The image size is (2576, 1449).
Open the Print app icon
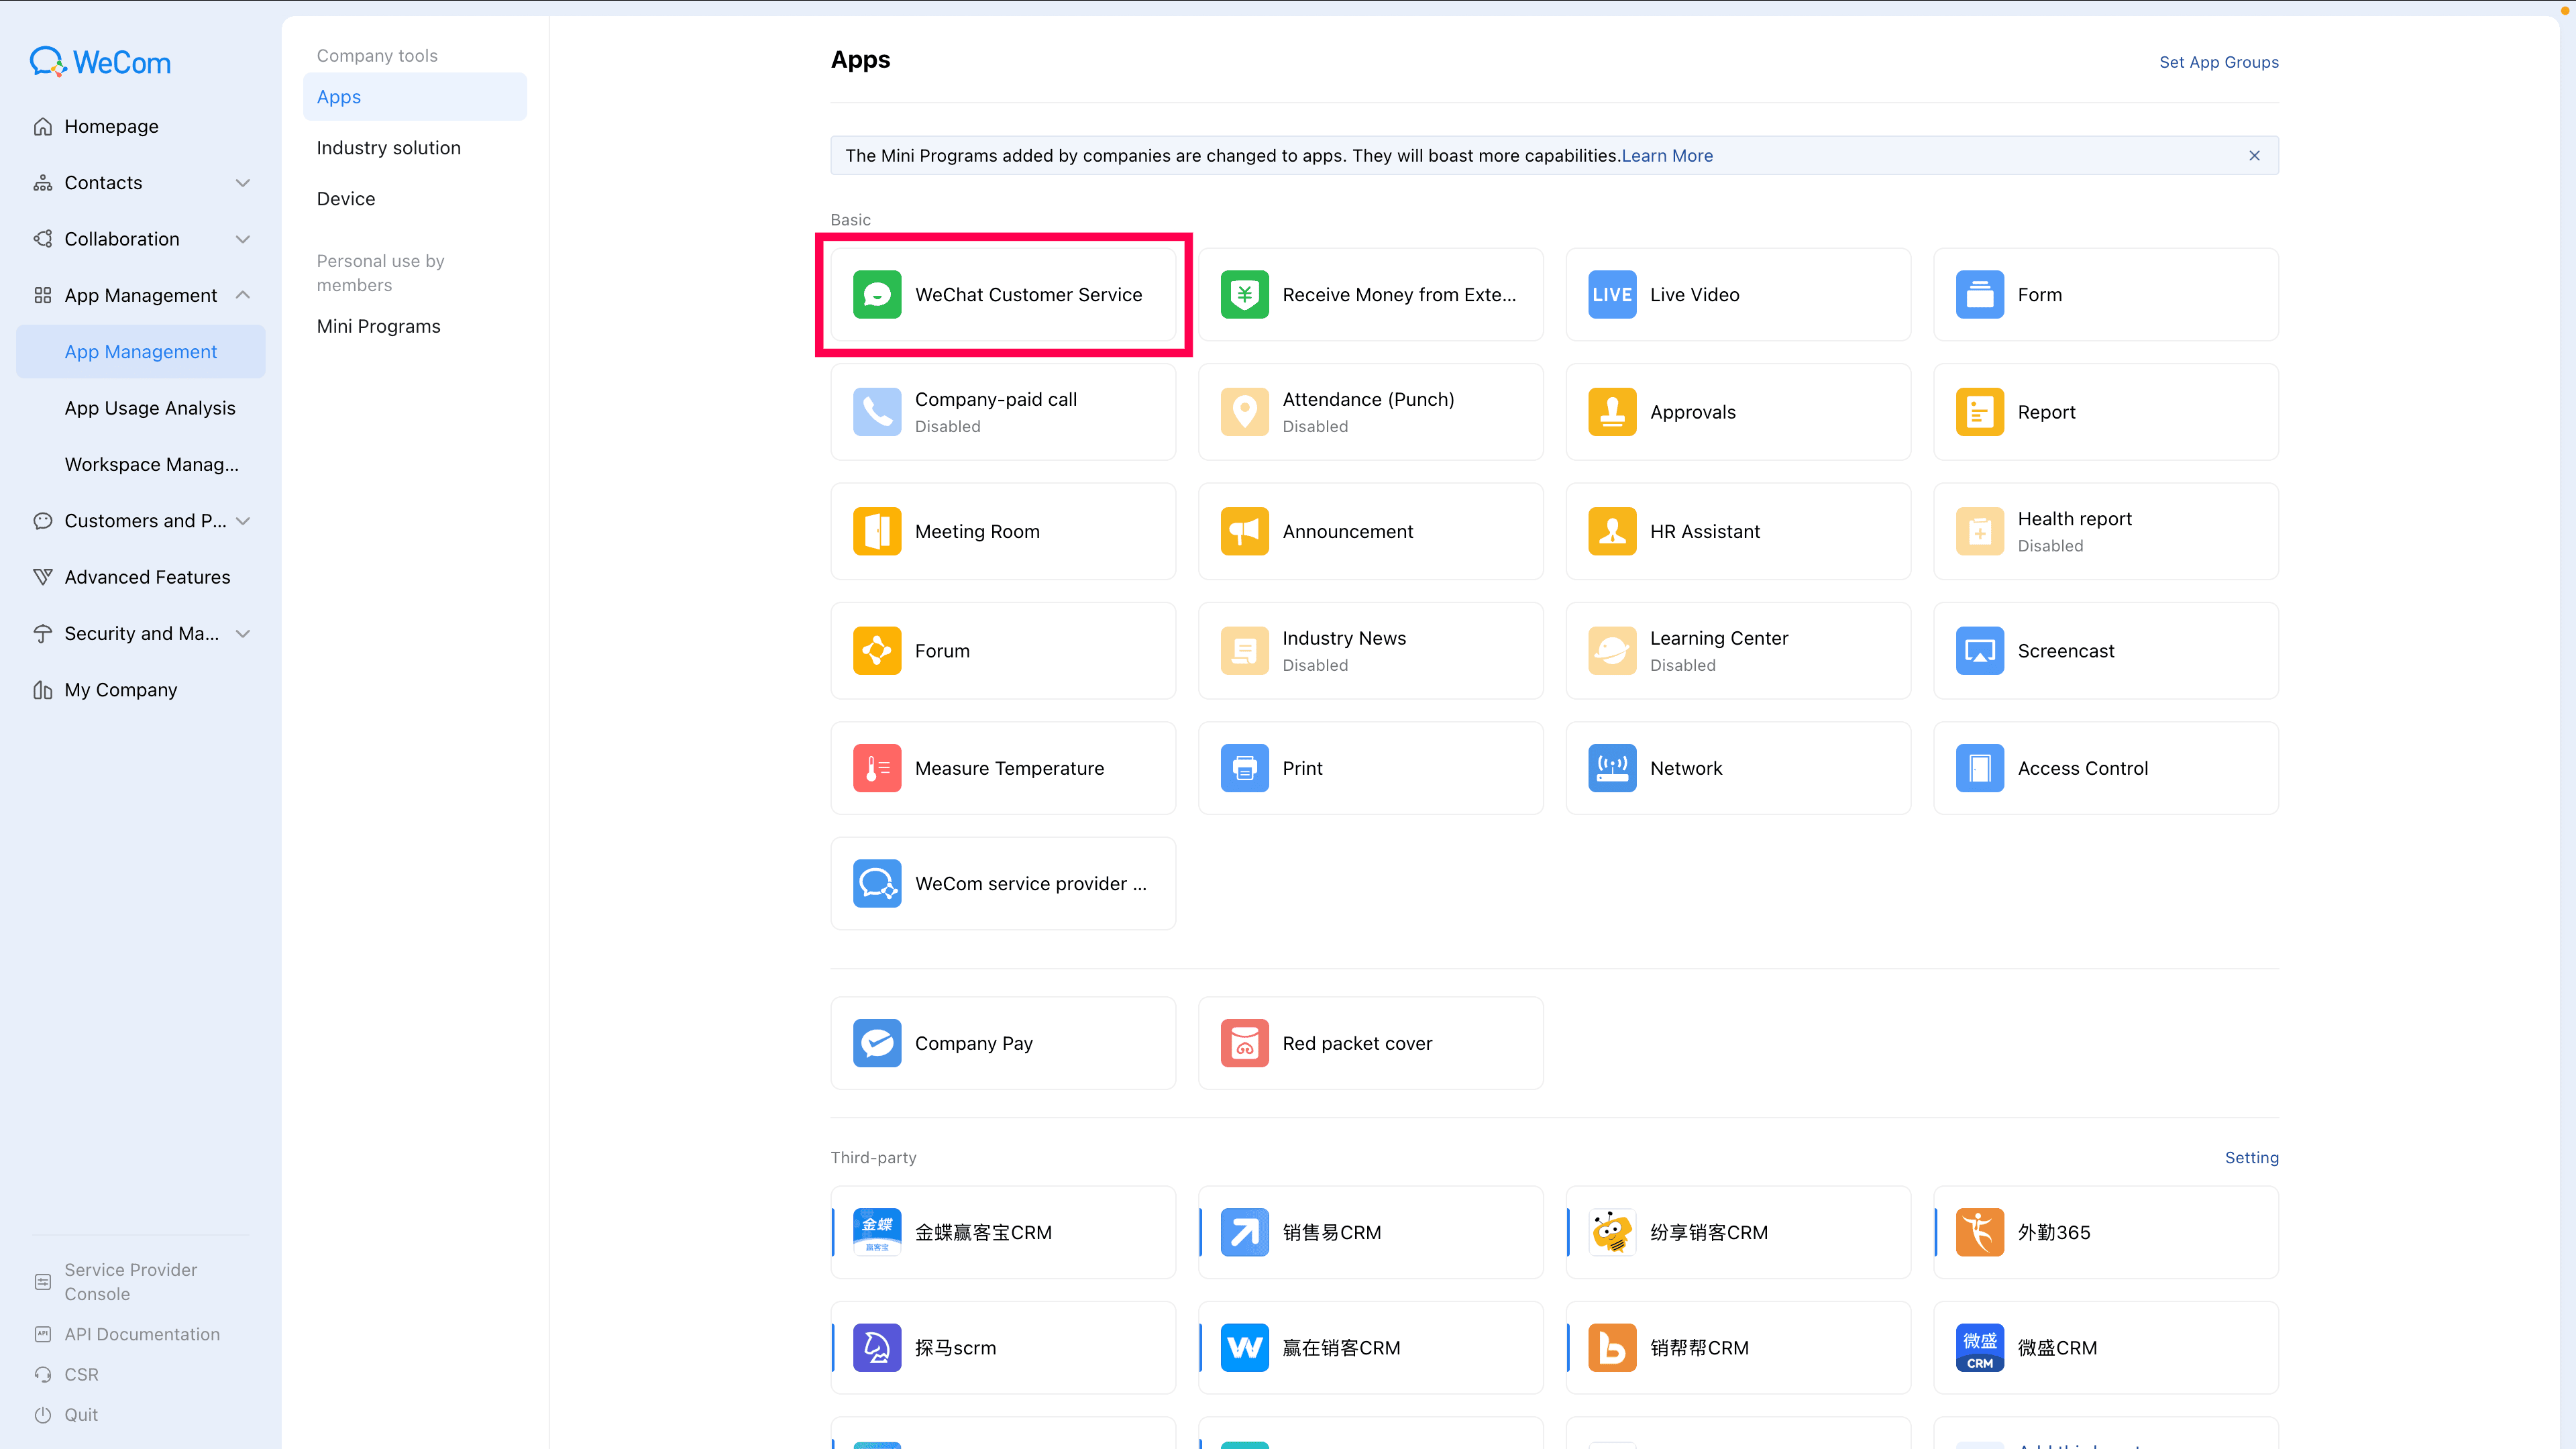(x=1244, y=768)
